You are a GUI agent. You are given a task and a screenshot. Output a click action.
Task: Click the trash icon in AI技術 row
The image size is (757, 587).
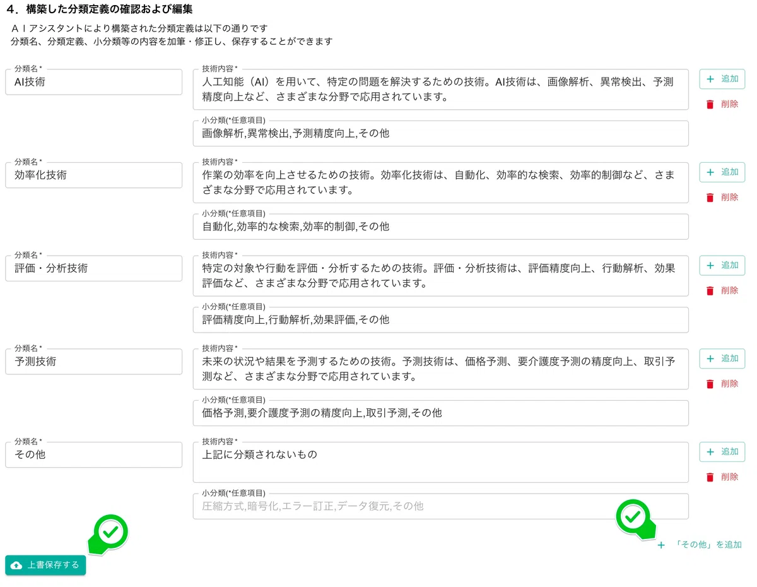coord(710,105)
